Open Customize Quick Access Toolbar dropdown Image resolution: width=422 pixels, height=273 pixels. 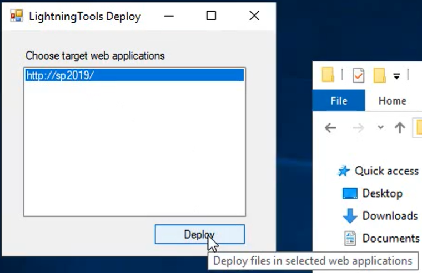coord(396,76)
